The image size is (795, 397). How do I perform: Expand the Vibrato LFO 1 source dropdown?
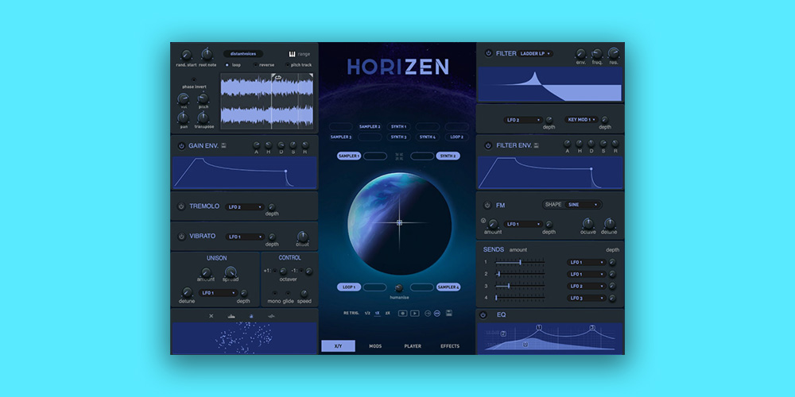click(244, 237)
